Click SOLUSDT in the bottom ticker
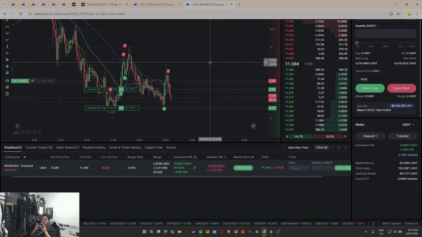Screen dimensions: 422x237 tap(151, 224)
